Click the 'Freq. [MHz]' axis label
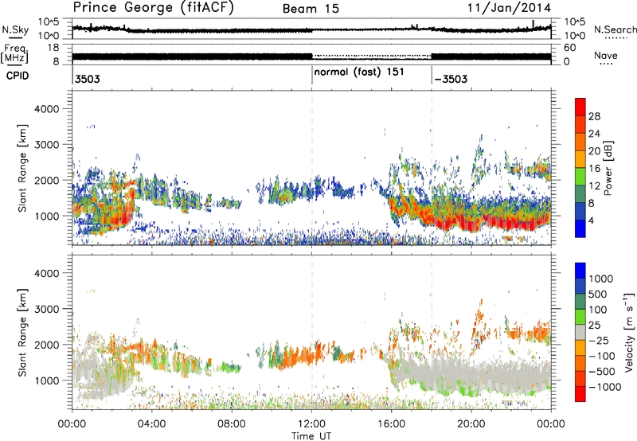The width and height of the screenshot is (637, 441). pos(14,54)
